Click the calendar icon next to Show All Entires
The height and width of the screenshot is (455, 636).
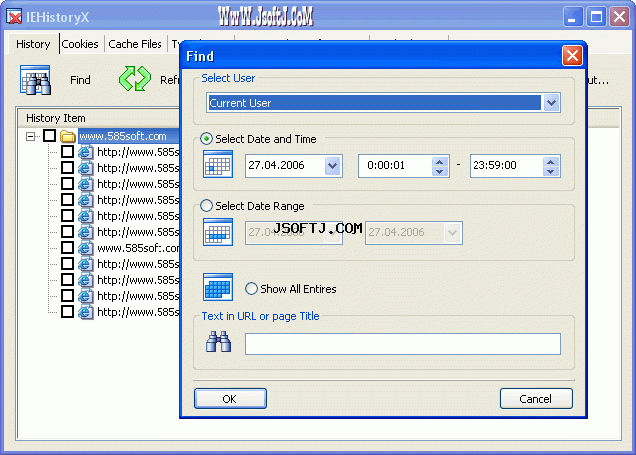tap(218, 287)
